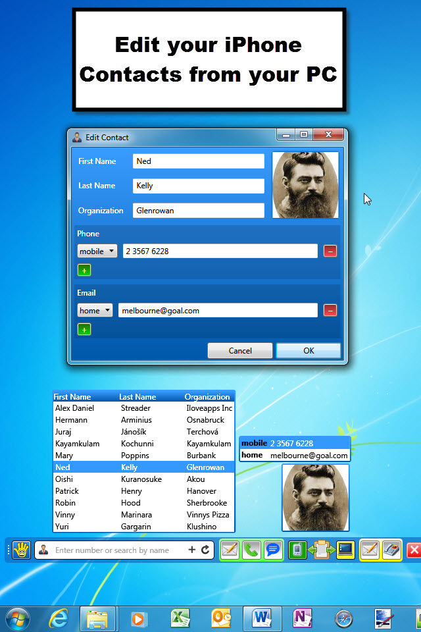Viewport: 421px width, 632px height.
Task: Sort by First Name column header
Action: pyautogui.click(x=72, y=396)
